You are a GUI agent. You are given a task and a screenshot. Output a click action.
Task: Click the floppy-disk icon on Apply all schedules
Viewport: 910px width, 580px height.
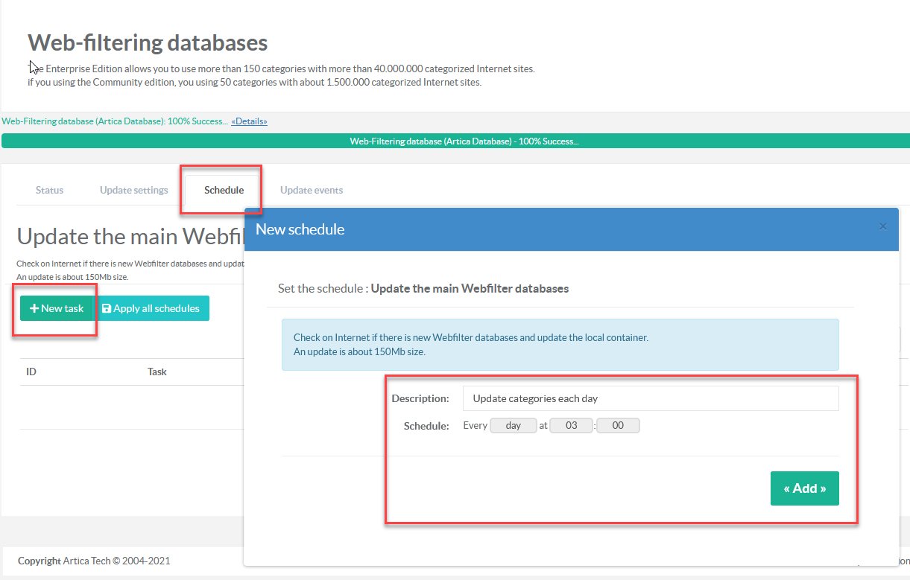click(x=107, y=308)
